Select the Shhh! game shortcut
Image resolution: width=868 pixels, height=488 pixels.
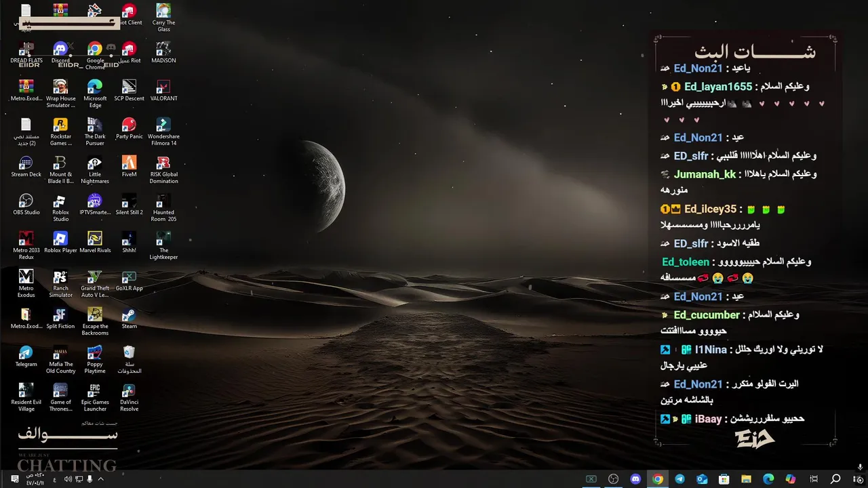pos(129,243)
